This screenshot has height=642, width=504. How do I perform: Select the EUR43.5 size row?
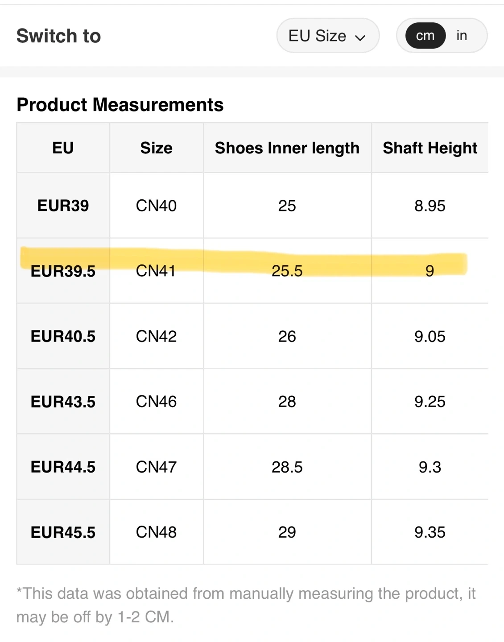point(63,402)
